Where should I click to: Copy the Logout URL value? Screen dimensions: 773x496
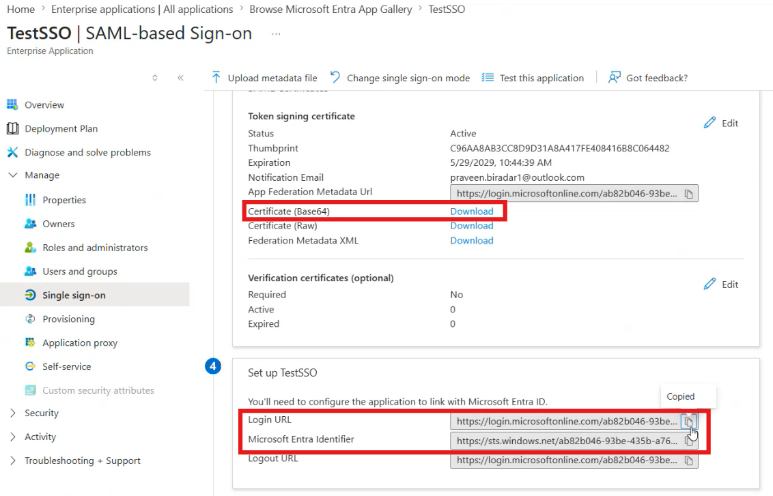point(689,461)
